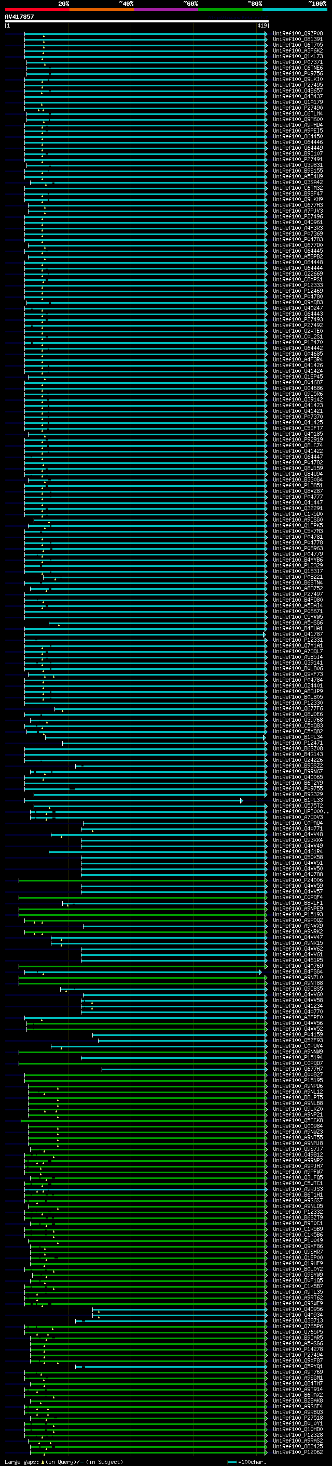
Task: Select the label UniRef100_Q9C5R6
Action: (x=297, y=394)
